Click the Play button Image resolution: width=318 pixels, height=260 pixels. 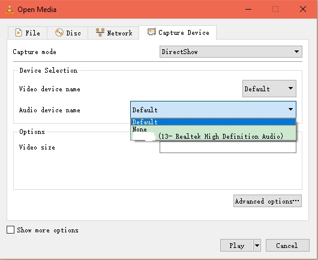(x=236, y=246)
